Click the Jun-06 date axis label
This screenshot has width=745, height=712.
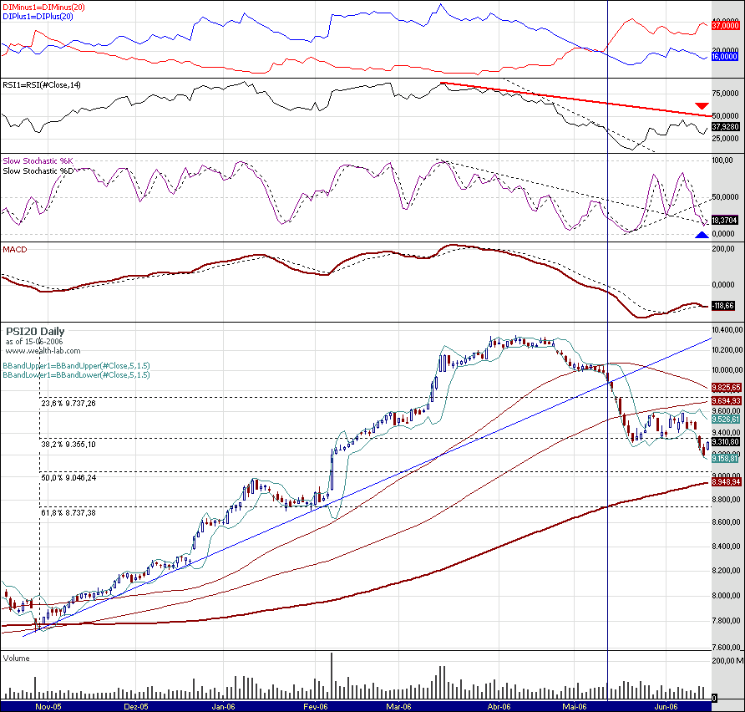(x=666, y=707)
